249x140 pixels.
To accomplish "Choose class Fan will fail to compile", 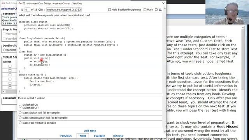I will (20, 123).
